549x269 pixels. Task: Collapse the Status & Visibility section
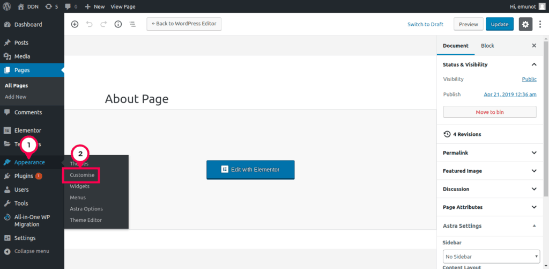(534, 64)
